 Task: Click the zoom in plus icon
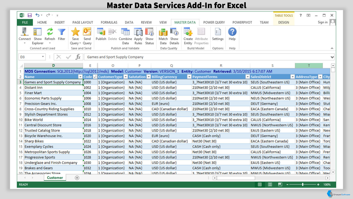pos(318,184)
